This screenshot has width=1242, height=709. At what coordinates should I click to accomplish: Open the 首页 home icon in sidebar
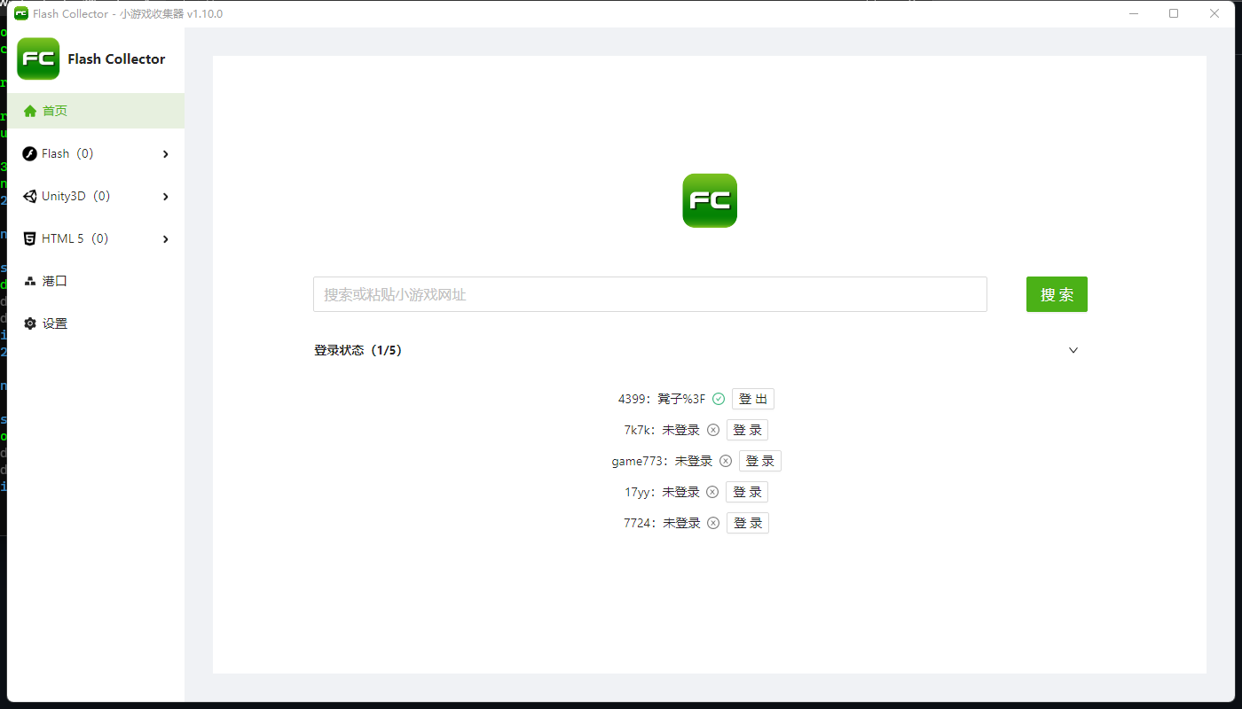coord(31,110)
